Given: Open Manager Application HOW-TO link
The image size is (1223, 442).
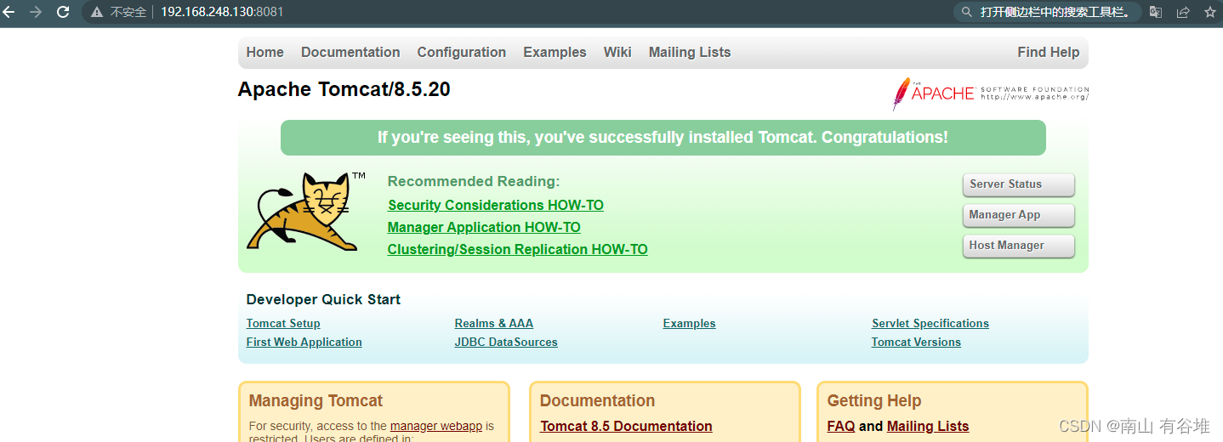Looking at the screenshot, I should click(x=484, y=227).
